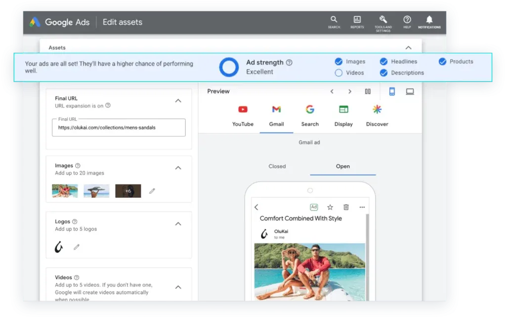506x318 pixels.
Task: Toggle the Products checklist checkmark
Action: click(x=442, y=62)
